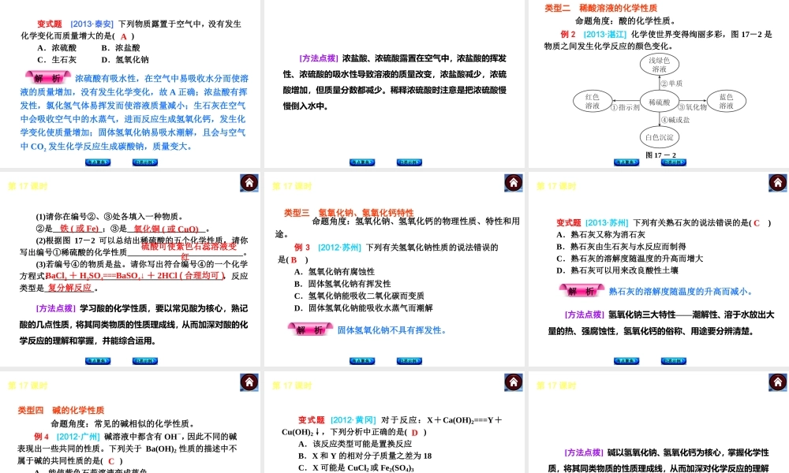Click first blue nav button under 复分解反应 slide
Image resolution: width=789 pixels, height=473 pixels.
[98, 361]
